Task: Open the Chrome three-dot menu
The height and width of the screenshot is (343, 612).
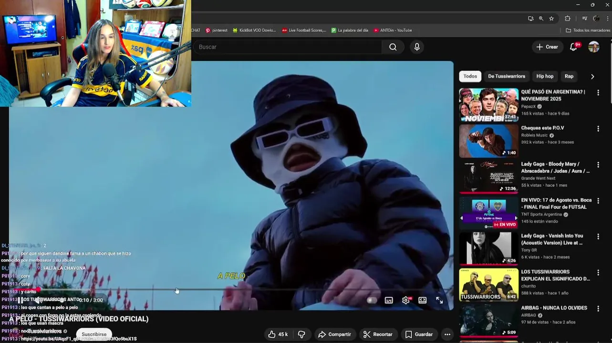Action: [608, 19]
